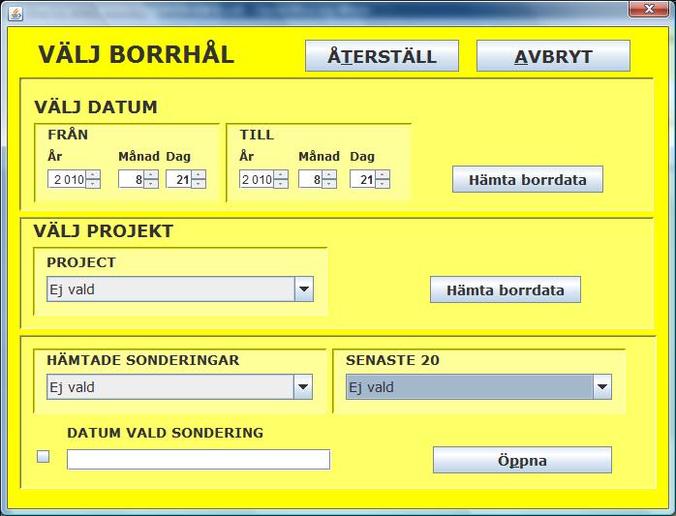Increase the FRÅN Månad spinner value
676x516 pixels.
click(x=151, y=174)
